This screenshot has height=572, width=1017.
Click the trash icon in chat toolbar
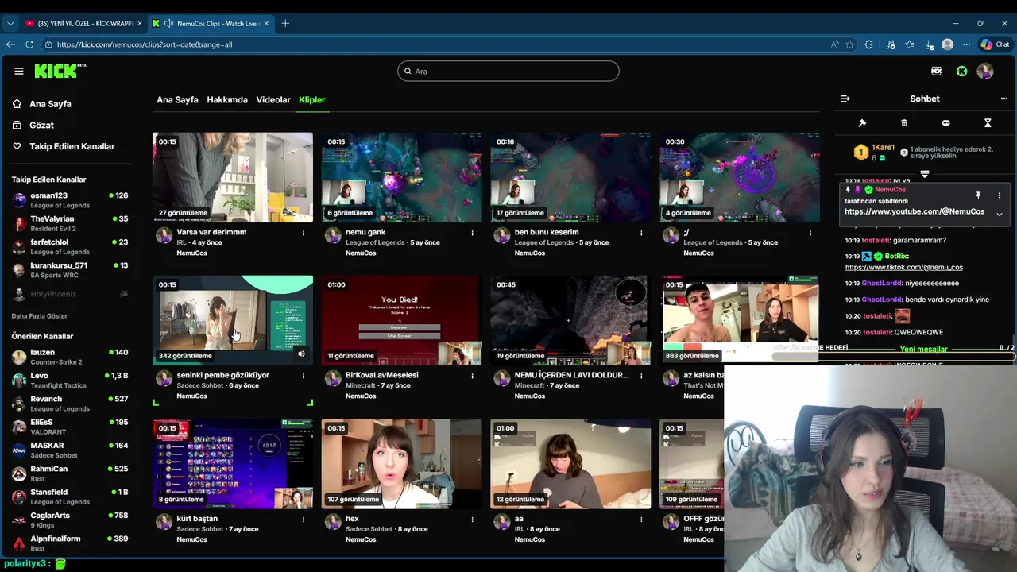point(904,123)
